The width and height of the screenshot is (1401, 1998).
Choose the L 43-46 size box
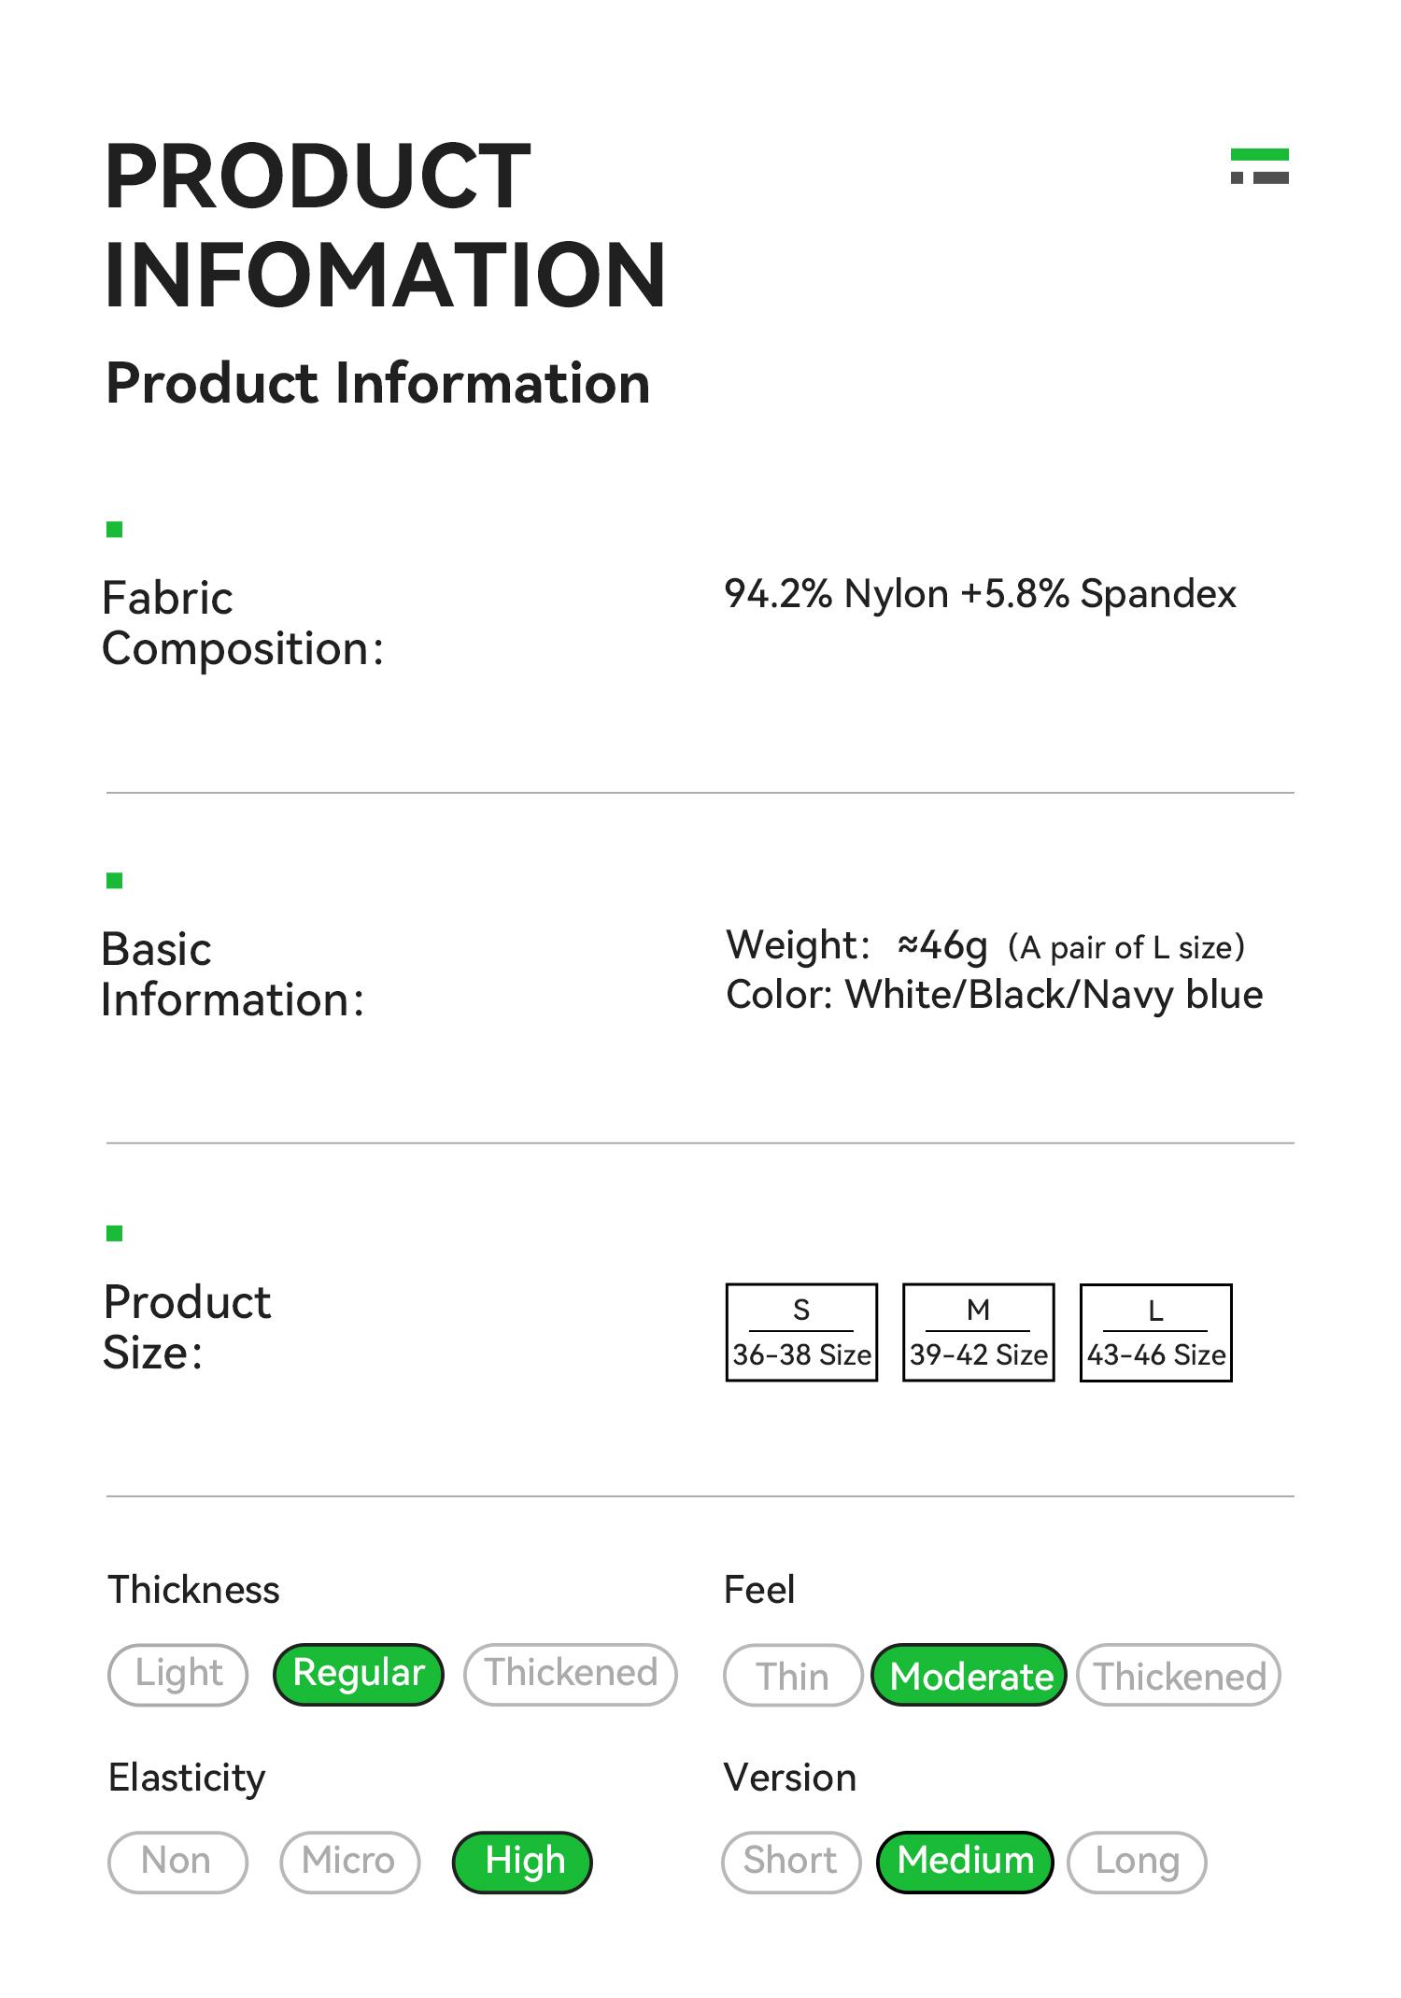pos(1155,1333)
